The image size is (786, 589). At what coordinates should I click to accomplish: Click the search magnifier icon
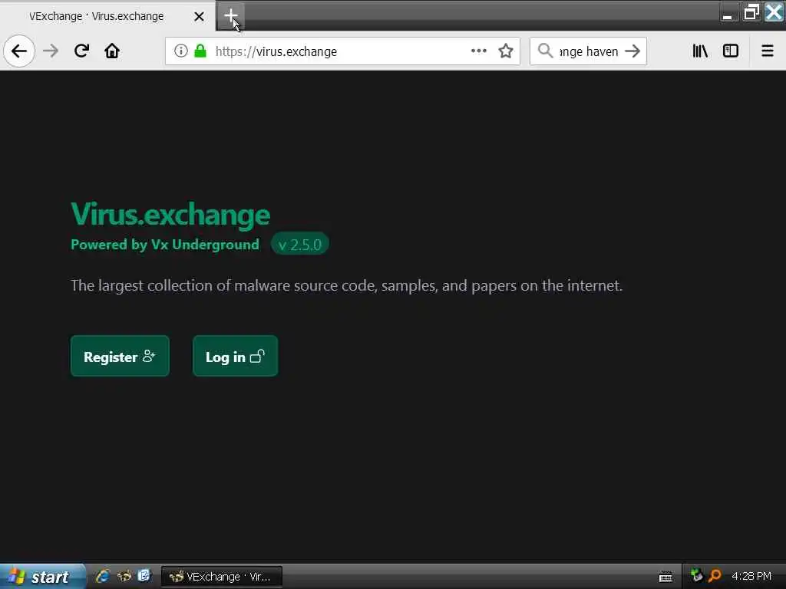(x=545, y=51)
